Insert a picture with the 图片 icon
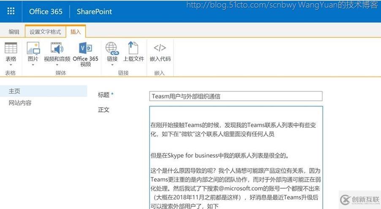 tap(33, 48)
